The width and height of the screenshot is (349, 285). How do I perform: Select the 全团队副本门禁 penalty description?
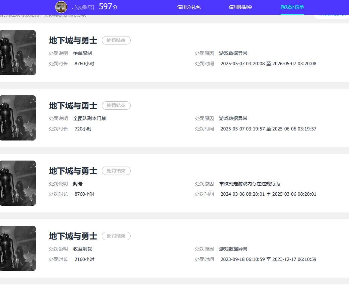(90, 118)
